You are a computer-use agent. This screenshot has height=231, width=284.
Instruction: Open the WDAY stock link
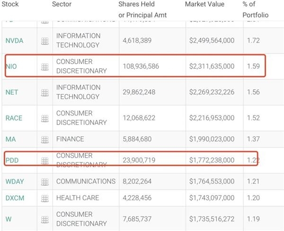tap(15, 181)
